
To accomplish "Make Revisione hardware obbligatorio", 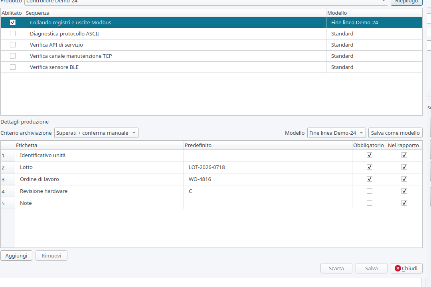I will pos(370,191).
